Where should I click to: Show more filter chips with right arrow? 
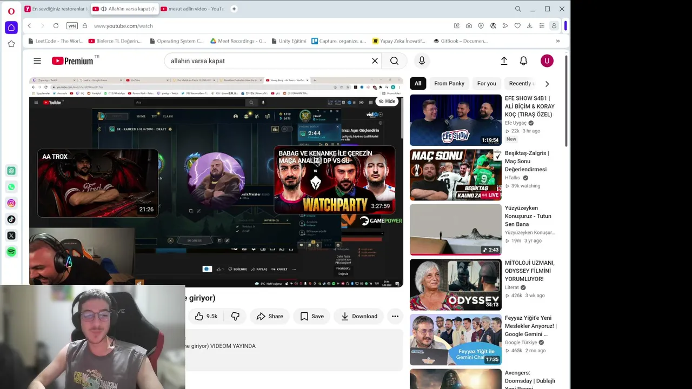coord(547,84)
